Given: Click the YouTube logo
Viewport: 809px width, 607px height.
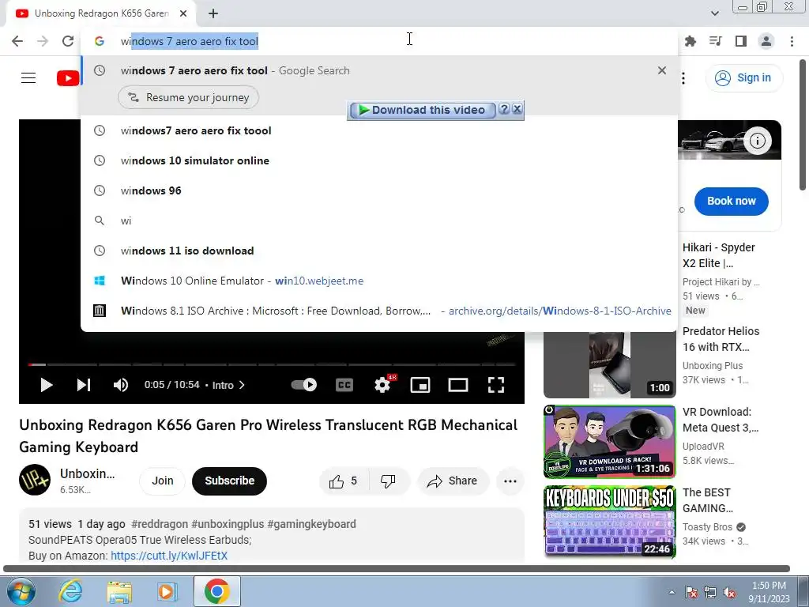Looking at the screenshot, I should click(68, 78).
